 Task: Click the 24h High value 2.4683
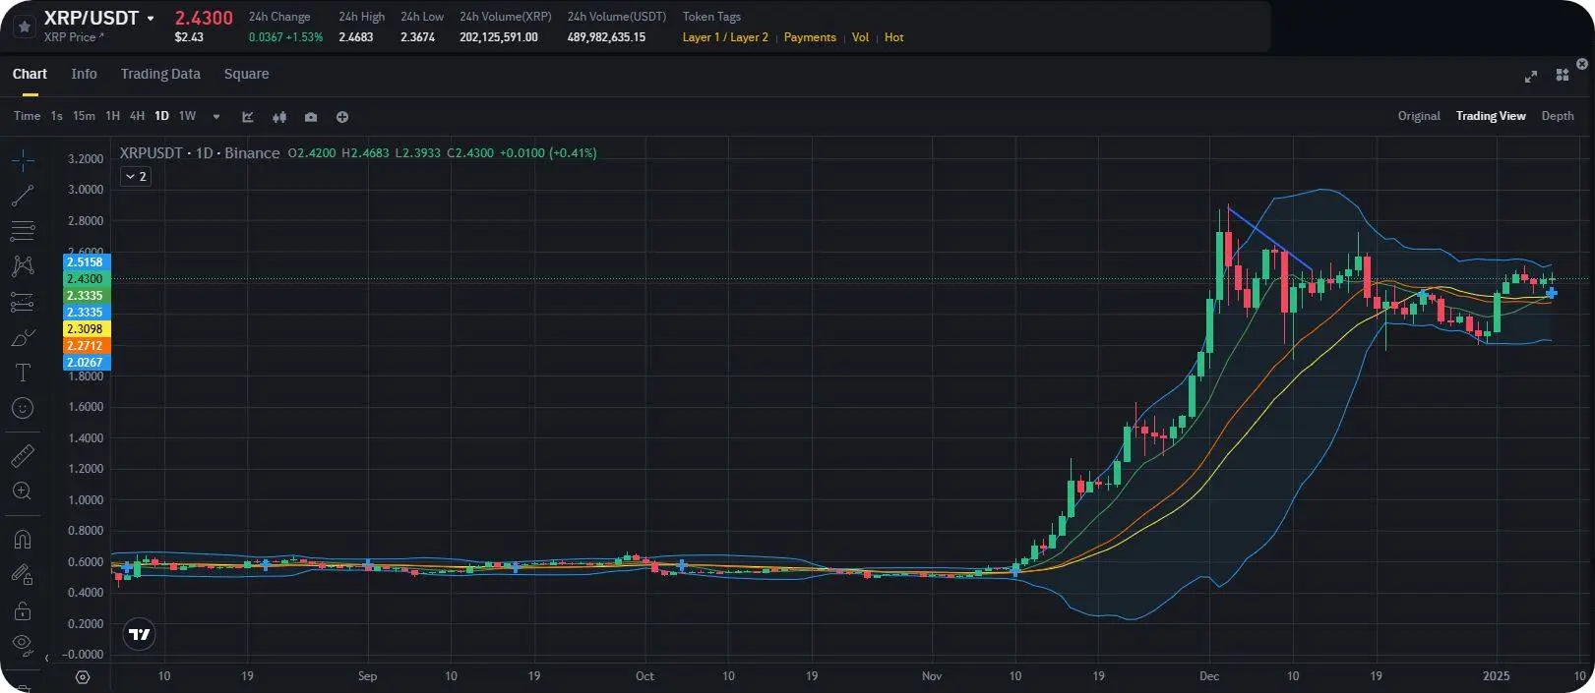pyautogui.click(x=356, y=37)
